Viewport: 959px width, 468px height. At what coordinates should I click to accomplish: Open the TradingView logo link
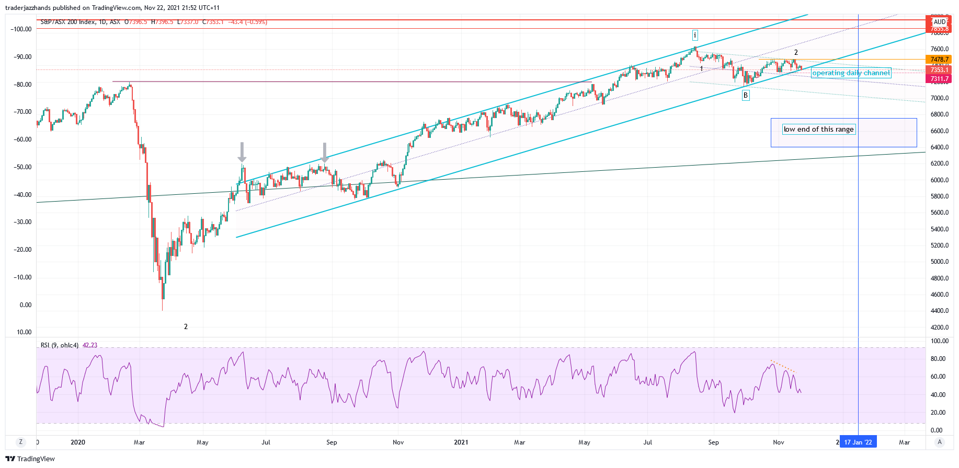point(30,459)
